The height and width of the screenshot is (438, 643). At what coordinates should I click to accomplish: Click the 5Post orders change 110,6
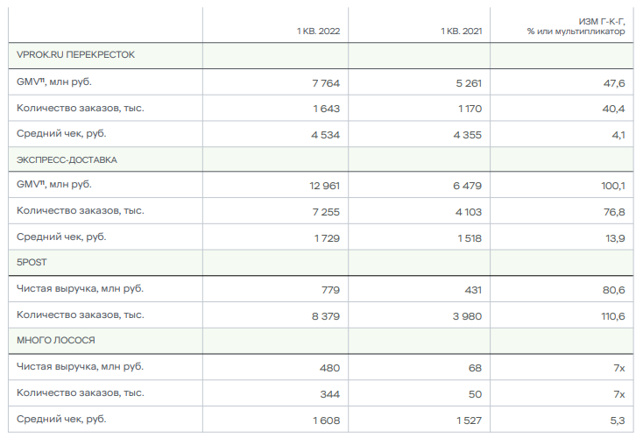point(611,315)
